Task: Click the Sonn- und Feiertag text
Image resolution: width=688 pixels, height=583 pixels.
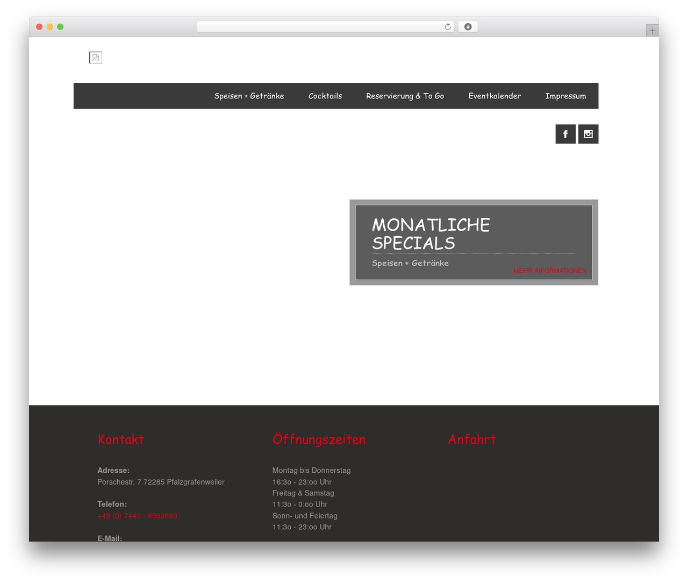Action: pos(305,516)
